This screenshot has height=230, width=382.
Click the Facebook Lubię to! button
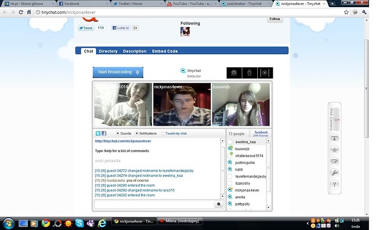tap(121, 28)
